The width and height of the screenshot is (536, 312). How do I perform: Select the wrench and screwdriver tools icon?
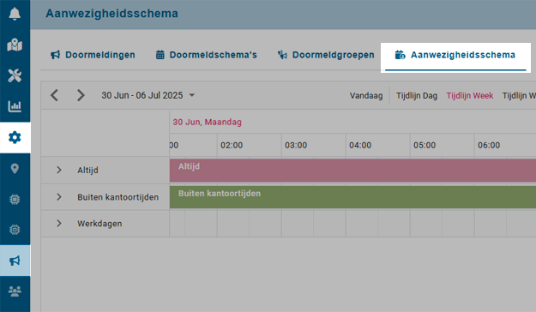coord(15,75)
